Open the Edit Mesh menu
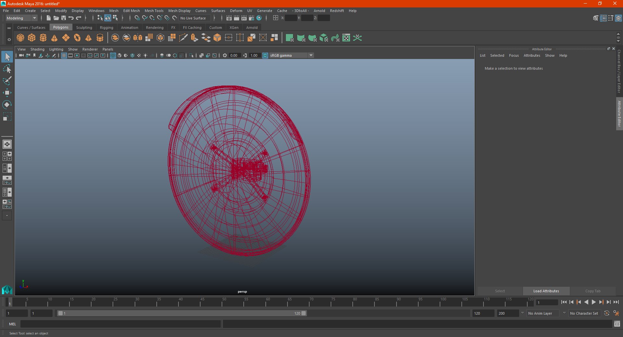This screenshot has width=623, height=337. point(131,11)
